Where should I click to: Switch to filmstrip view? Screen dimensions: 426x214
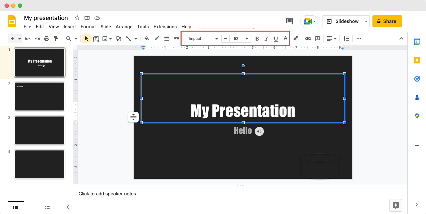pyautogui.click(x=15, y=207)
